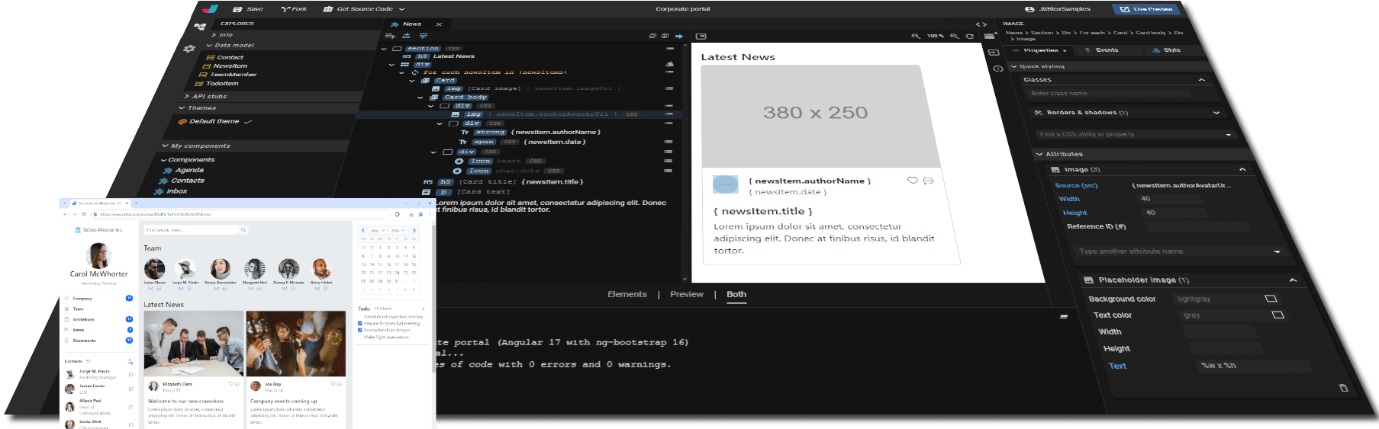The image size is (1379, 429).
Task: Collapse the Themes section
Action: point(197,108)
